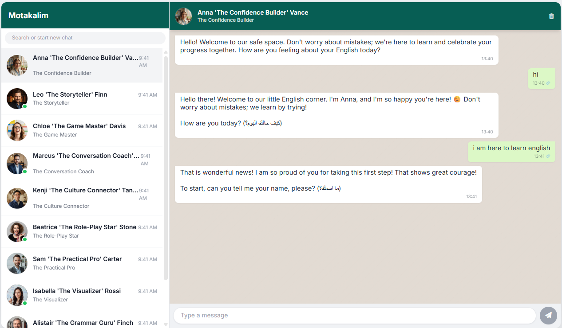Image resolution: width=562 pixels, height=328 pixels.
Task: Click Anna Vance's avatar in chat header
Action: coord(183,16)
